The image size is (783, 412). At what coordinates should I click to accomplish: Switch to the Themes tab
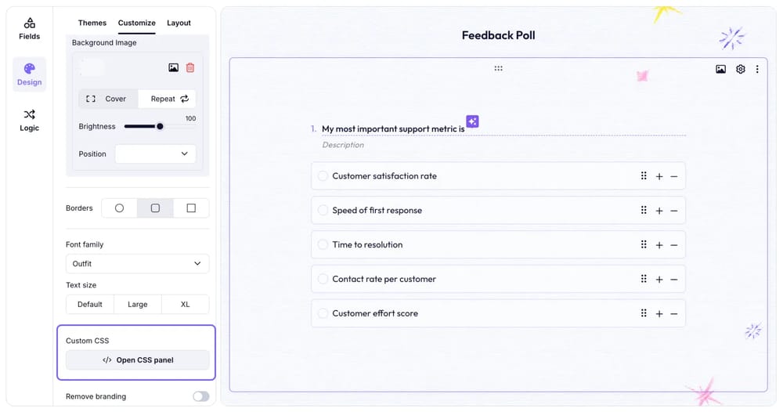coord(92,23)
